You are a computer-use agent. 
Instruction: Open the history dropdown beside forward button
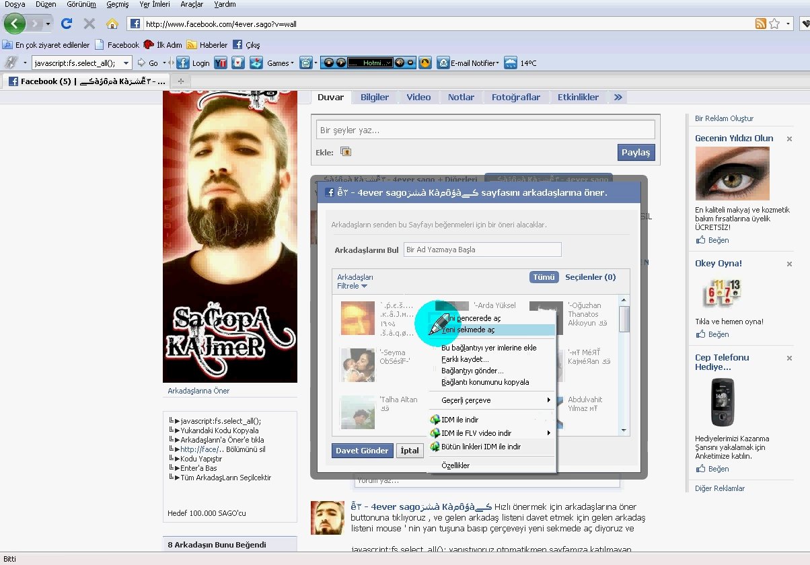pos(48,24)
